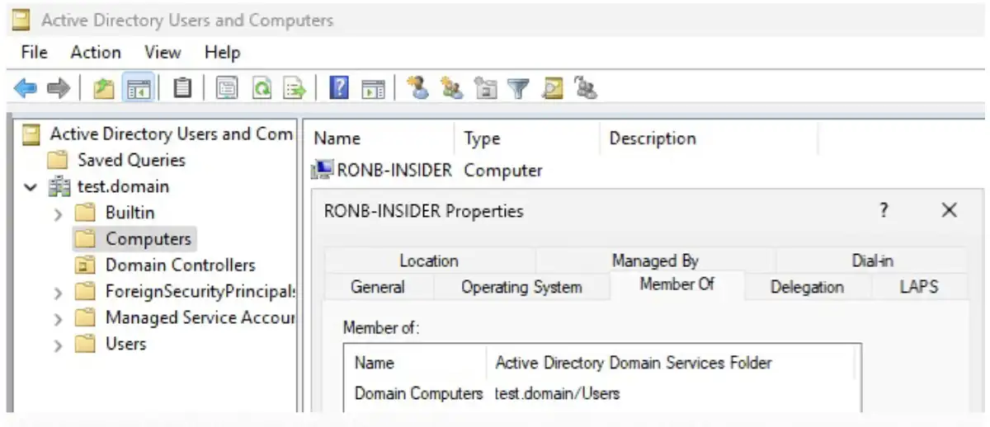Open the Help menu

coord(222,53)
